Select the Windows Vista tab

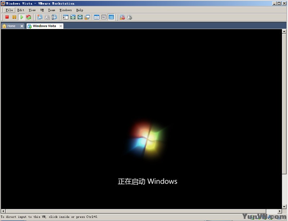pyautogui.click(x=44, y=26)
